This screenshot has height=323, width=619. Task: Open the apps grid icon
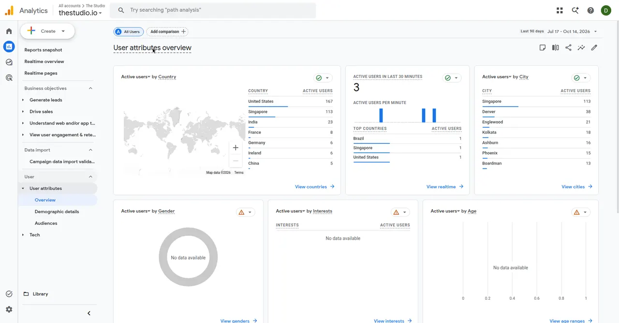coord(560,10)
